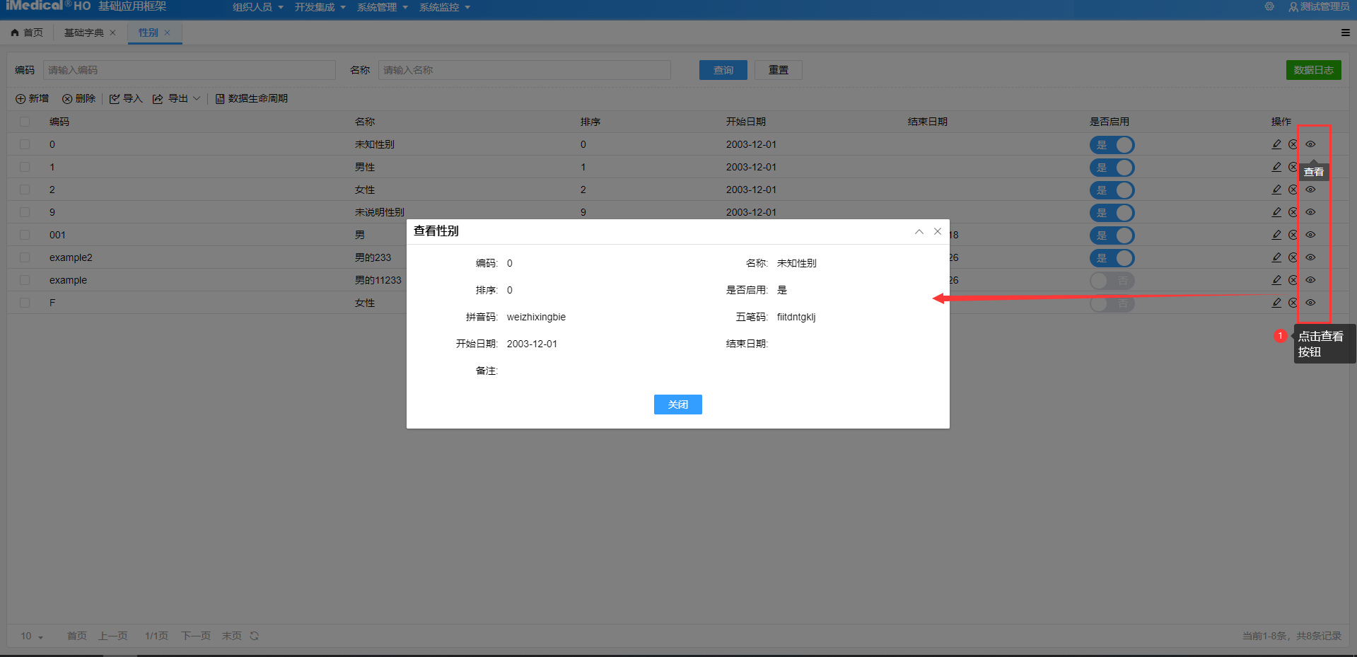Click the view eye icon for row example2
The height and width of the screenshot is (657, 1357).
(x=1310, y=257)
